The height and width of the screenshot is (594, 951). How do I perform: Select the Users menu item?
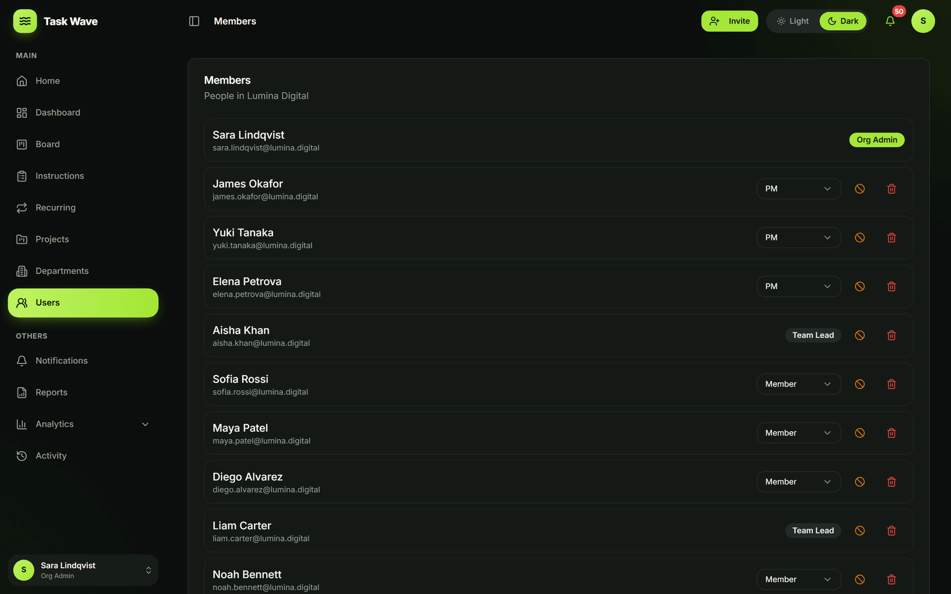(83, 303)
